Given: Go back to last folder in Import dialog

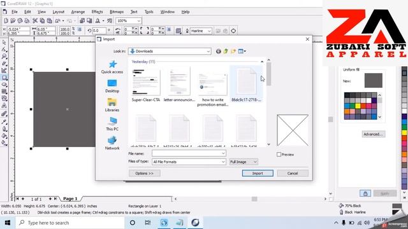Looking at the screenshot, I should click(219, 52).
